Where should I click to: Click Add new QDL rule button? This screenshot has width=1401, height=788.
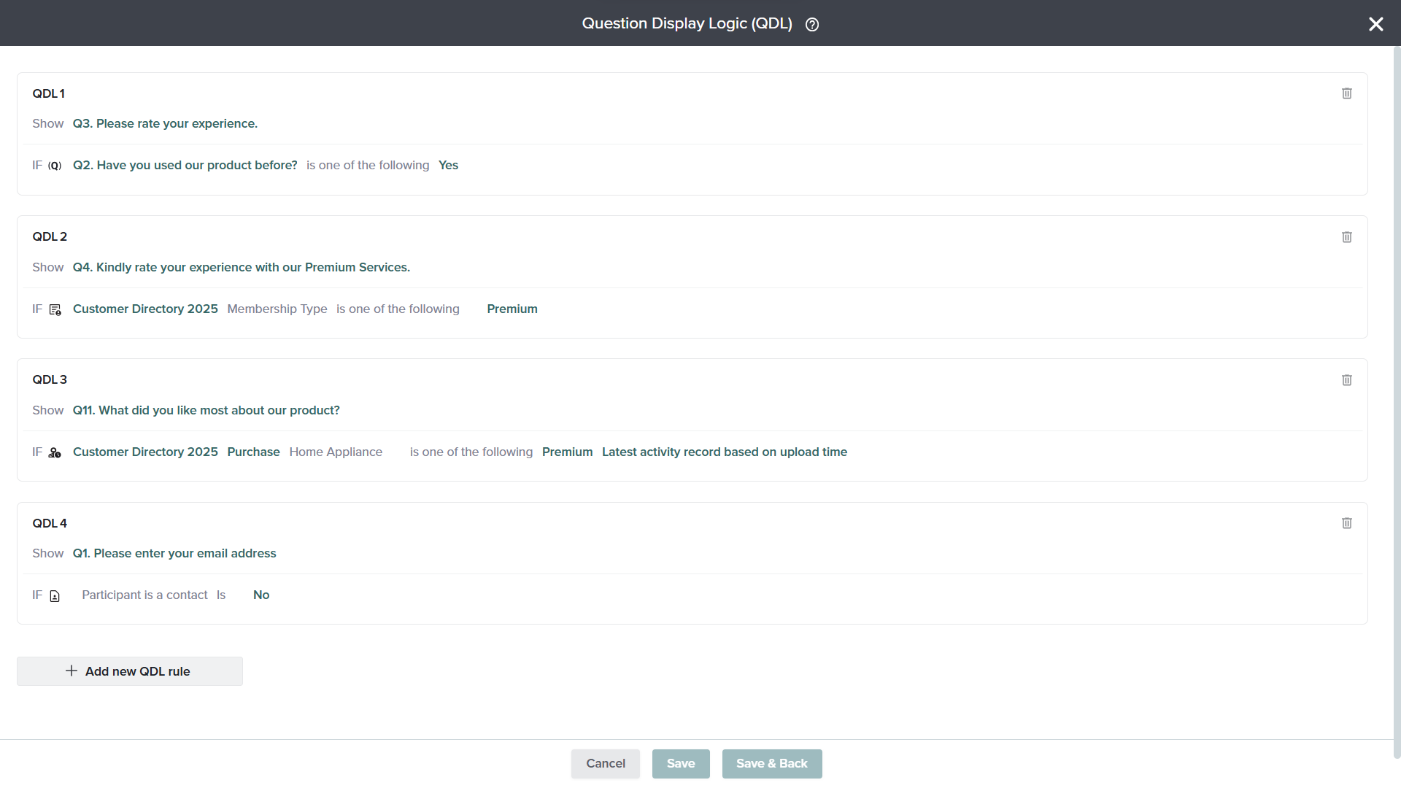(130, 671)
